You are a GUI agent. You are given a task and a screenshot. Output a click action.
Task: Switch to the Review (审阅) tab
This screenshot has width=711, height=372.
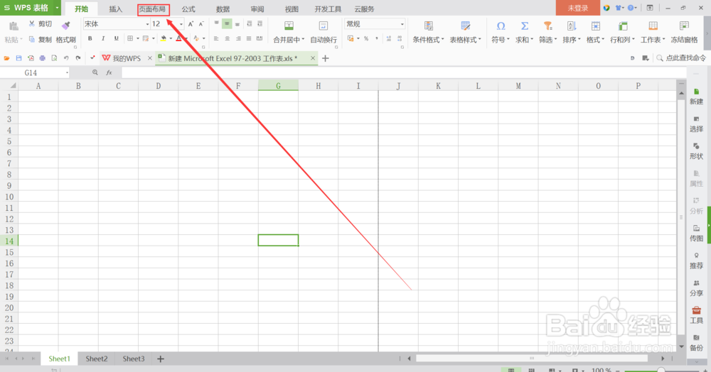point(257,9)
